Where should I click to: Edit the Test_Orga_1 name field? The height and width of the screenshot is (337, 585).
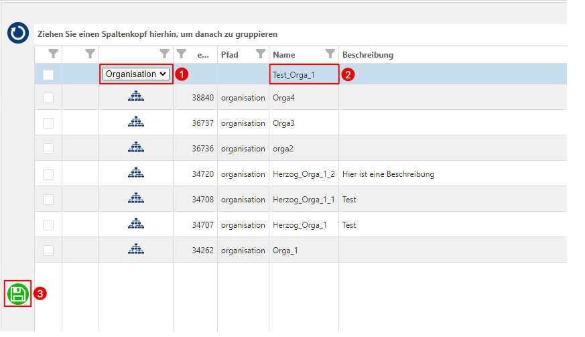point(304,74)
